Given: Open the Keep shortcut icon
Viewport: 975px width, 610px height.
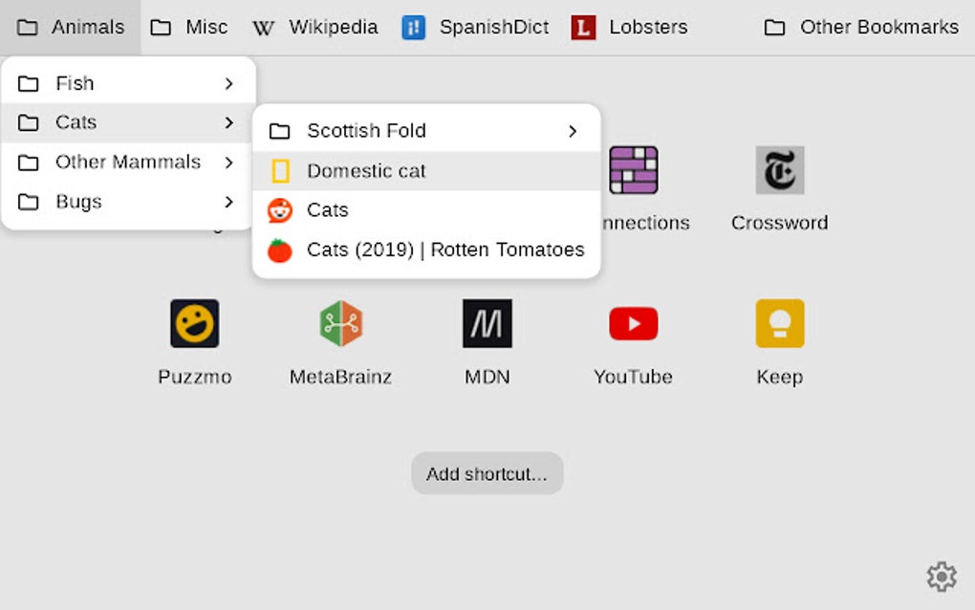Looking at the screenshot, I should (x=780, y=323).
